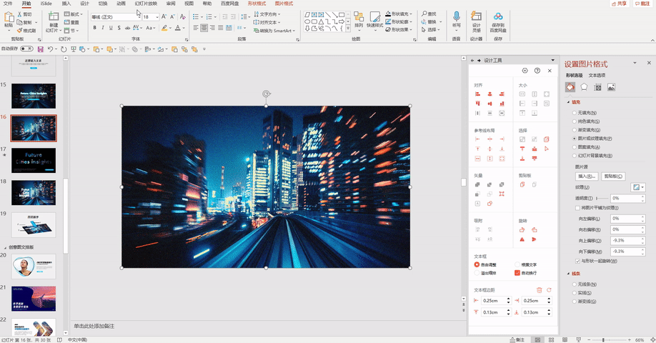656x343 pixels.
Task: Click the 剪贴板 button under picture source
Action: [x=613, y=176]
